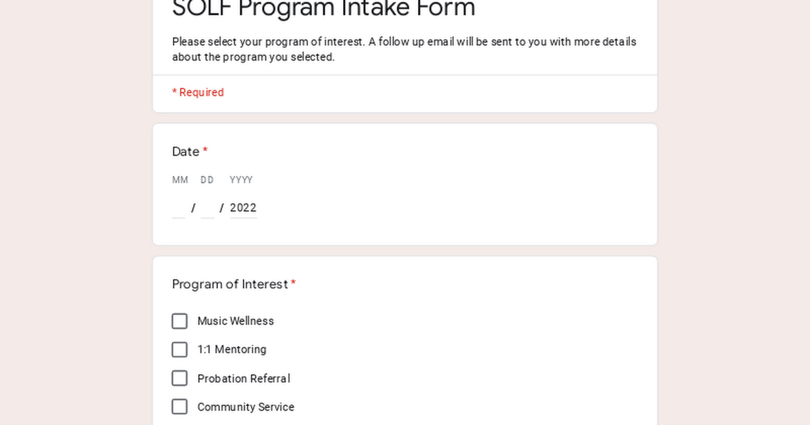Click the month input field
This screenshot has height=425, width=810.
179,208
